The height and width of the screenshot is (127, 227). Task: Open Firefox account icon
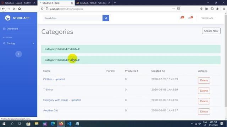(217, 9)
